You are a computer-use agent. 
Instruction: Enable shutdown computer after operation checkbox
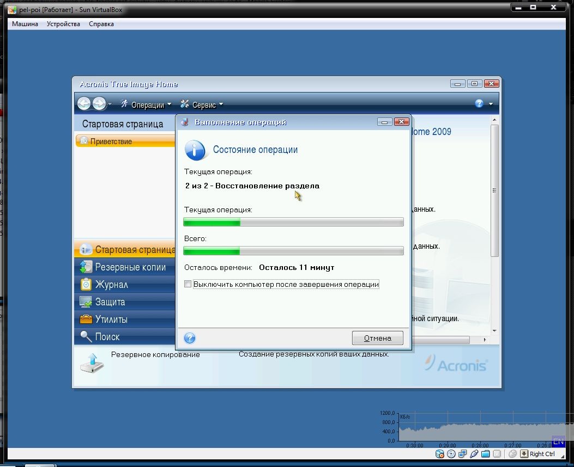coord(188,284)
